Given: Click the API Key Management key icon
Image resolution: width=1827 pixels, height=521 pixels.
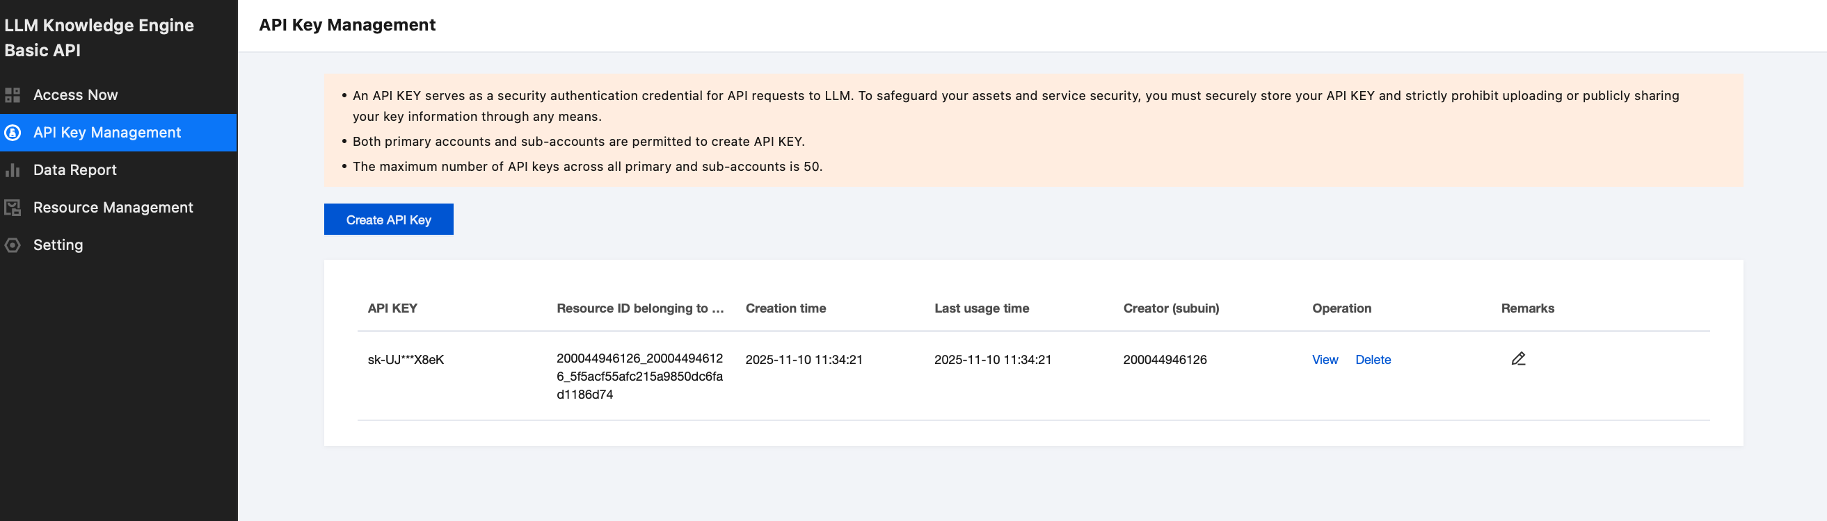Looking at the screenshot, I should click(x=13, y=133).
